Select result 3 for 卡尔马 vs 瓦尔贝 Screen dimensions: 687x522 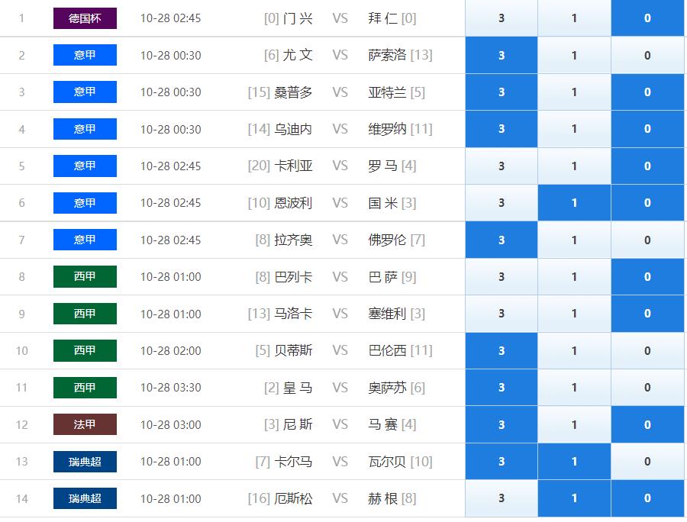(502, 462)
